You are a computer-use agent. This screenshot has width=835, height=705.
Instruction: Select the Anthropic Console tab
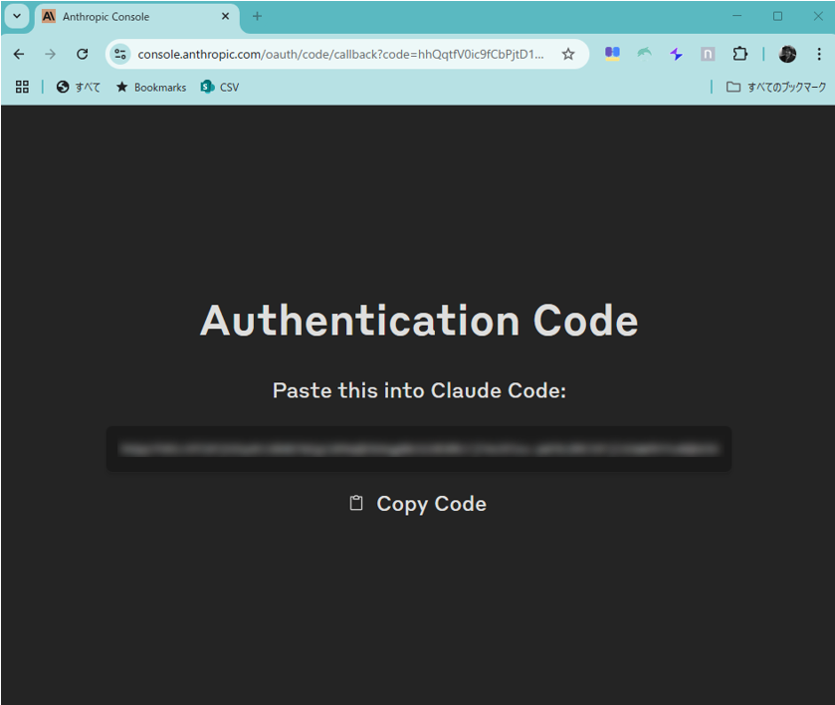pos(137,17)
